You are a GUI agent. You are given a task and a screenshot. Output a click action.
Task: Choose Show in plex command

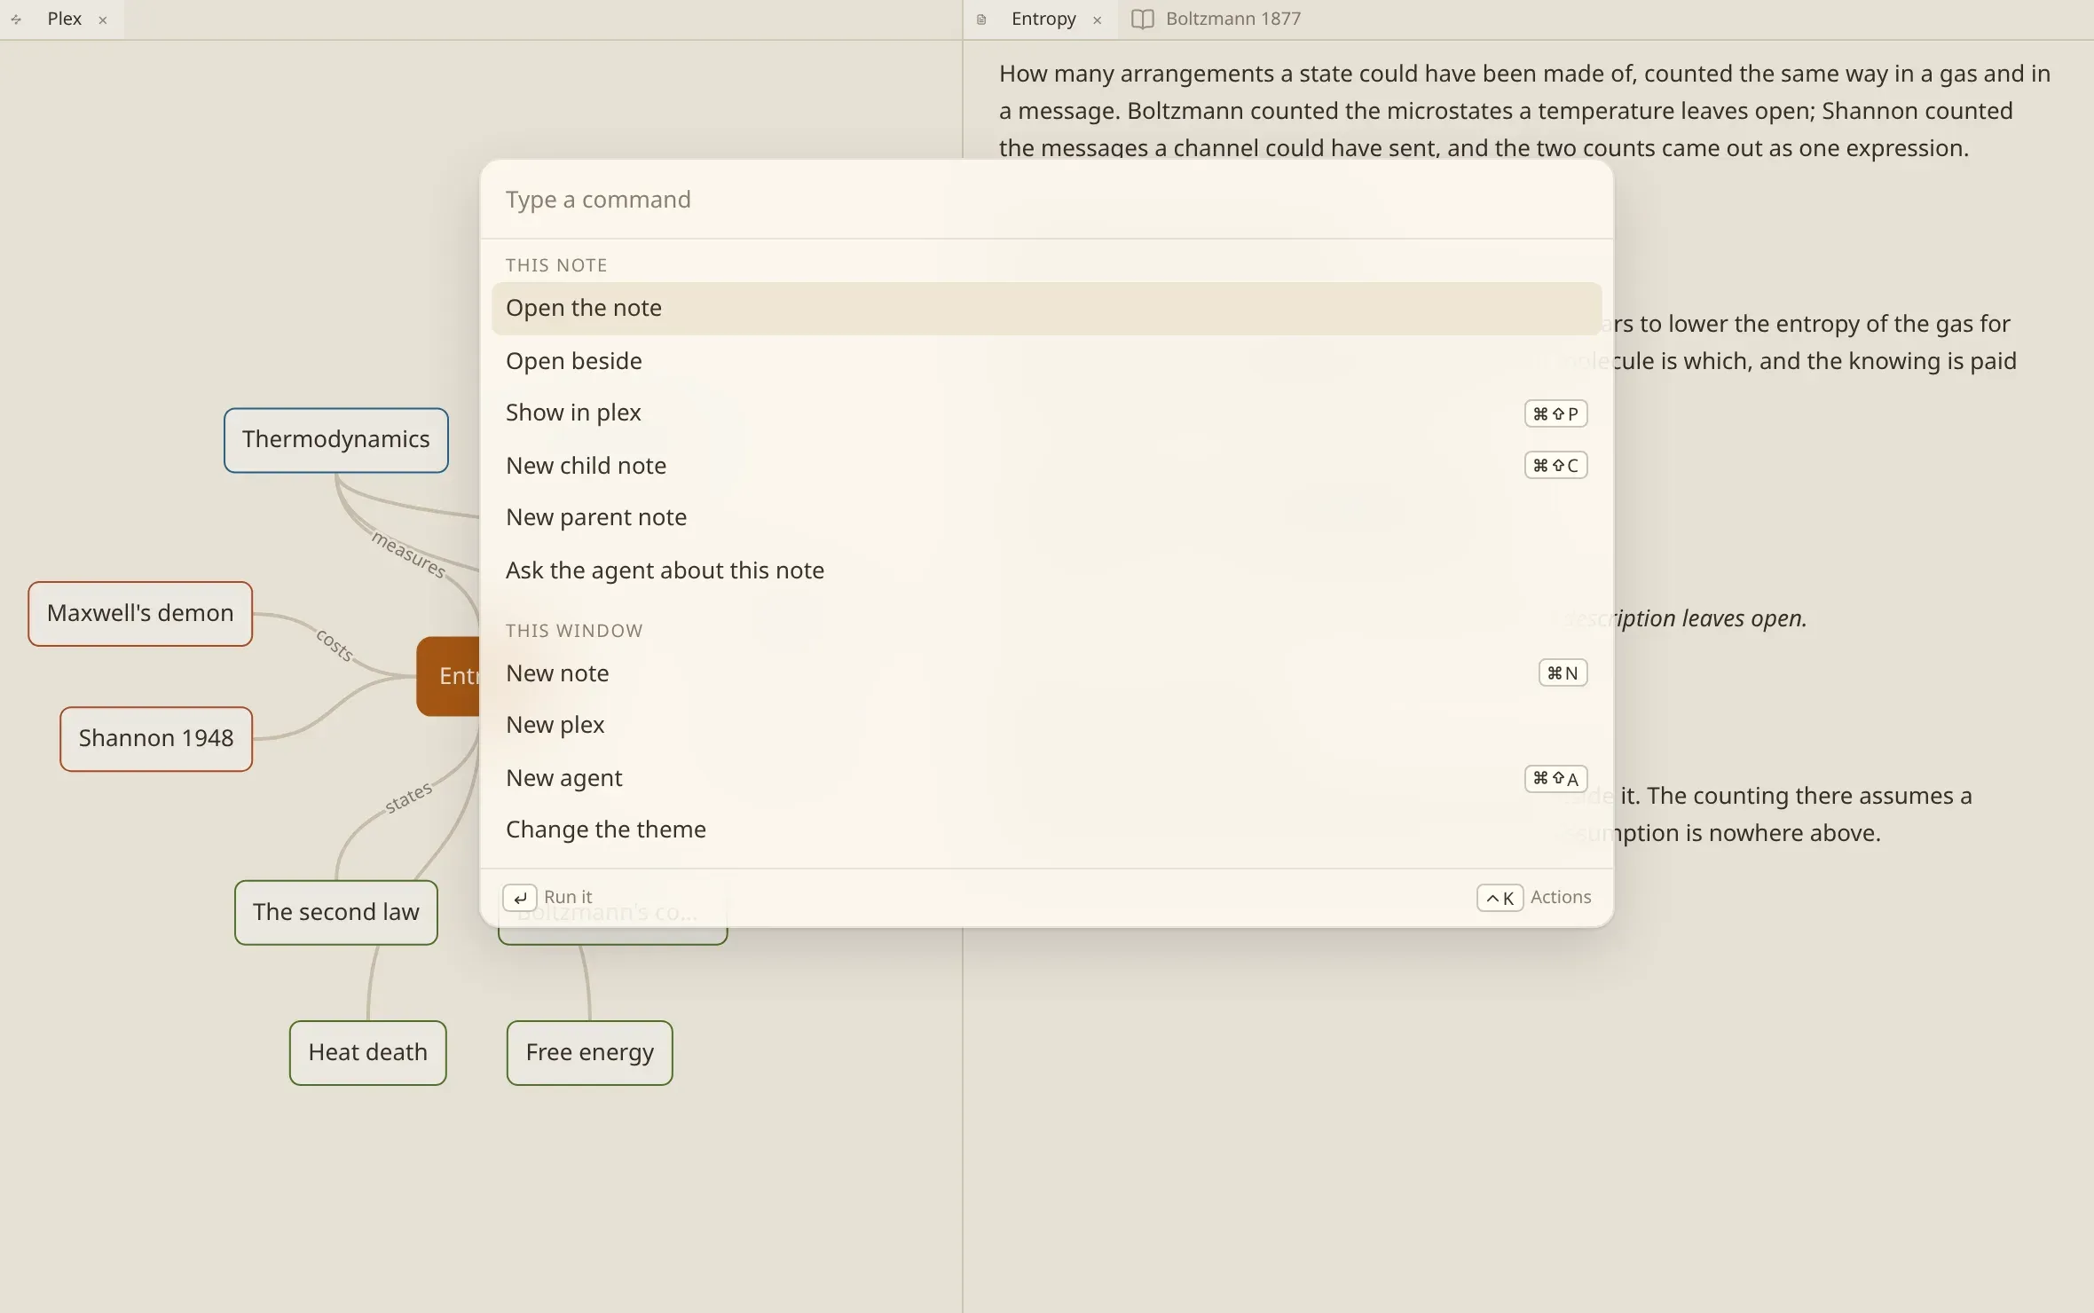coord(1046,413)
